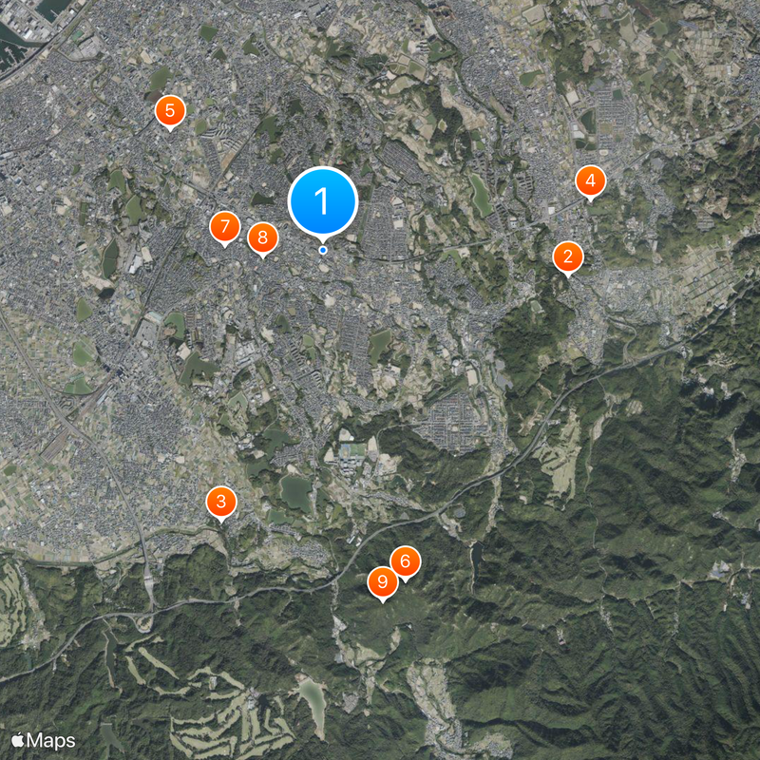This screenshot has width=760, height=760.
Task: Click marker 8 right next to pin 7
Action: pyautogui.click(x=262, y=237)
